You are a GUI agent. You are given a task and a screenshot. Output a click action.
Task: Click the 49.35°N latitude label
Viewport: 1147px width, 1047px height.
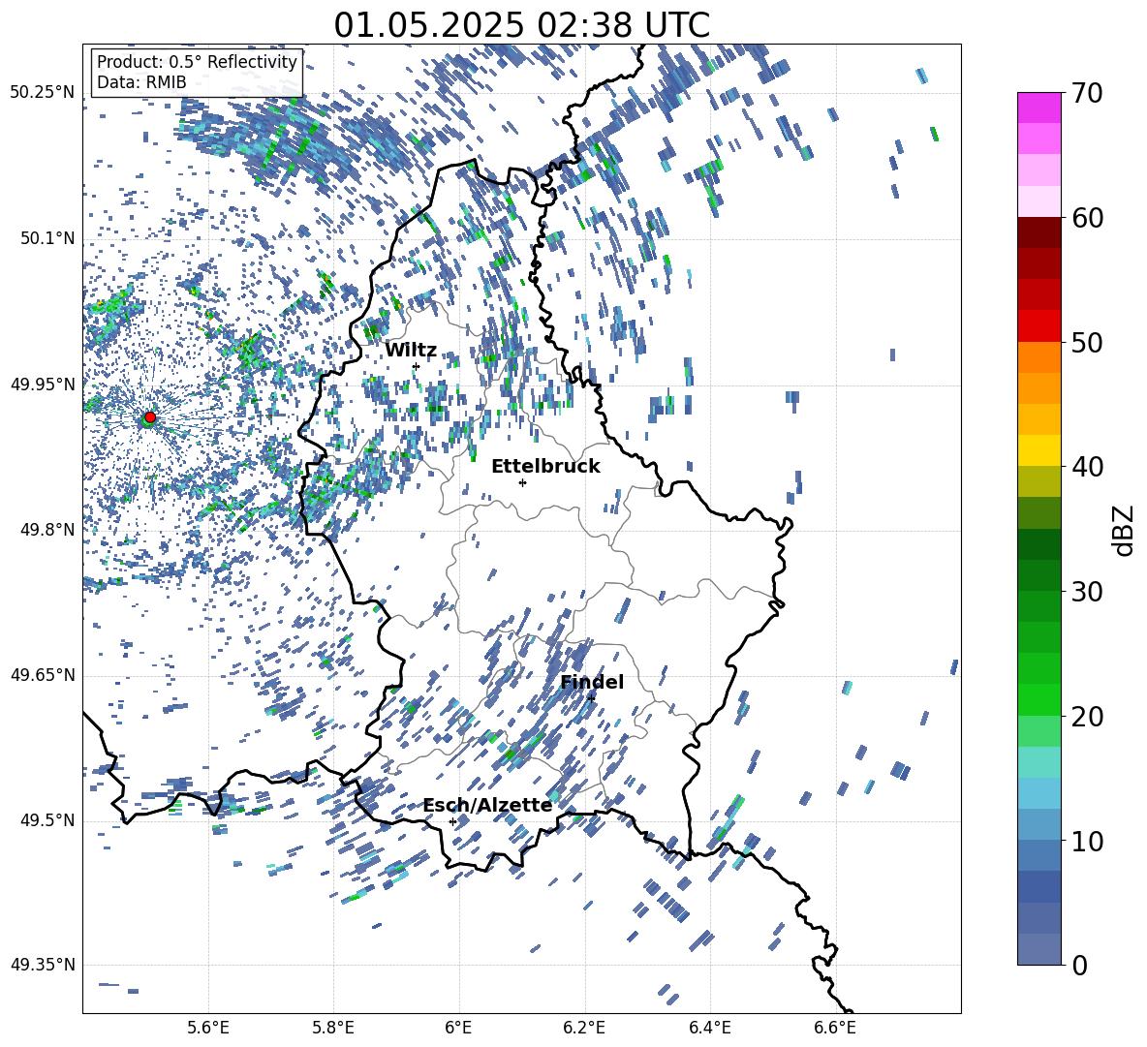(43, 965)
